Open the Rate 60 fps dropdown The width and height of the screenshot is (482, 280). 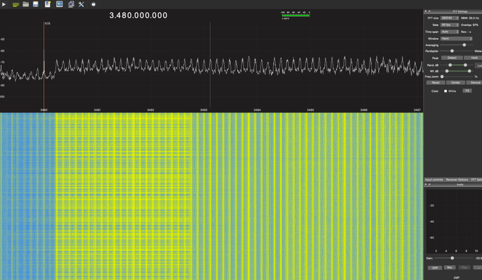pos(450,25)
